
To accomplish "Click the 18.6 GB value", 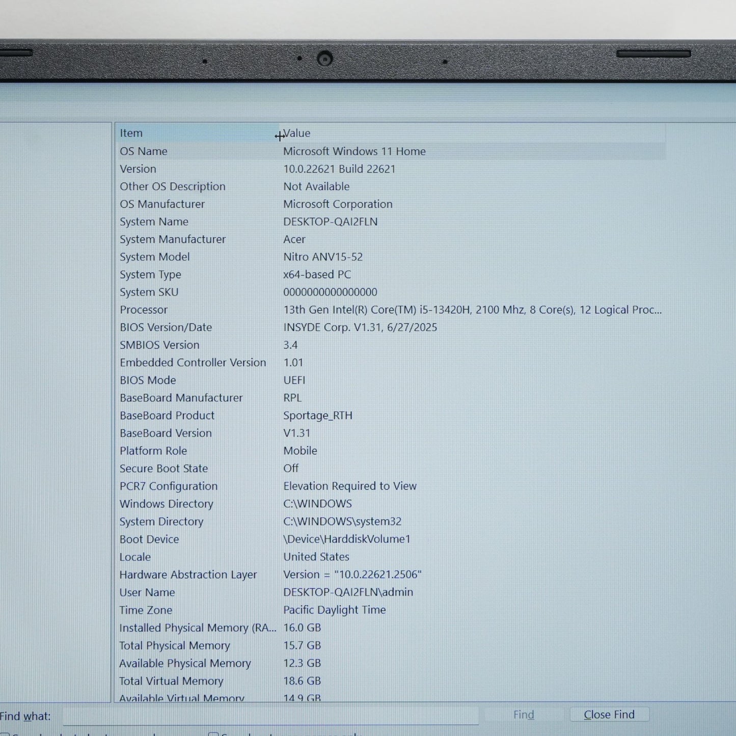I will [302, 682].
